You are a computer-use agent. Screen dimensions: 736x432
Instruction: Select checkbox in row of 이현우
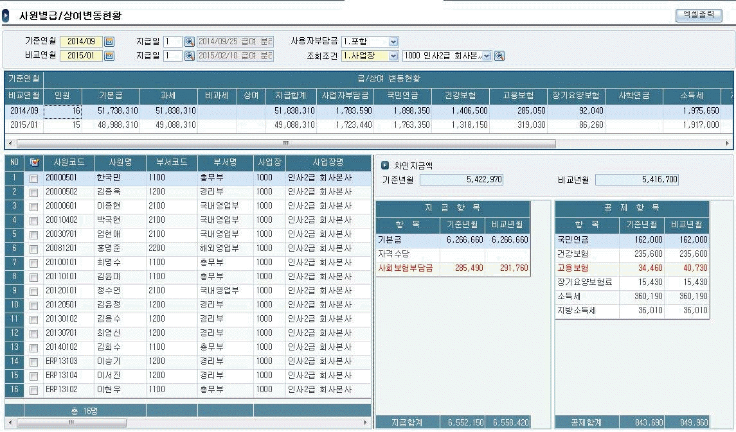click(33, 390)
